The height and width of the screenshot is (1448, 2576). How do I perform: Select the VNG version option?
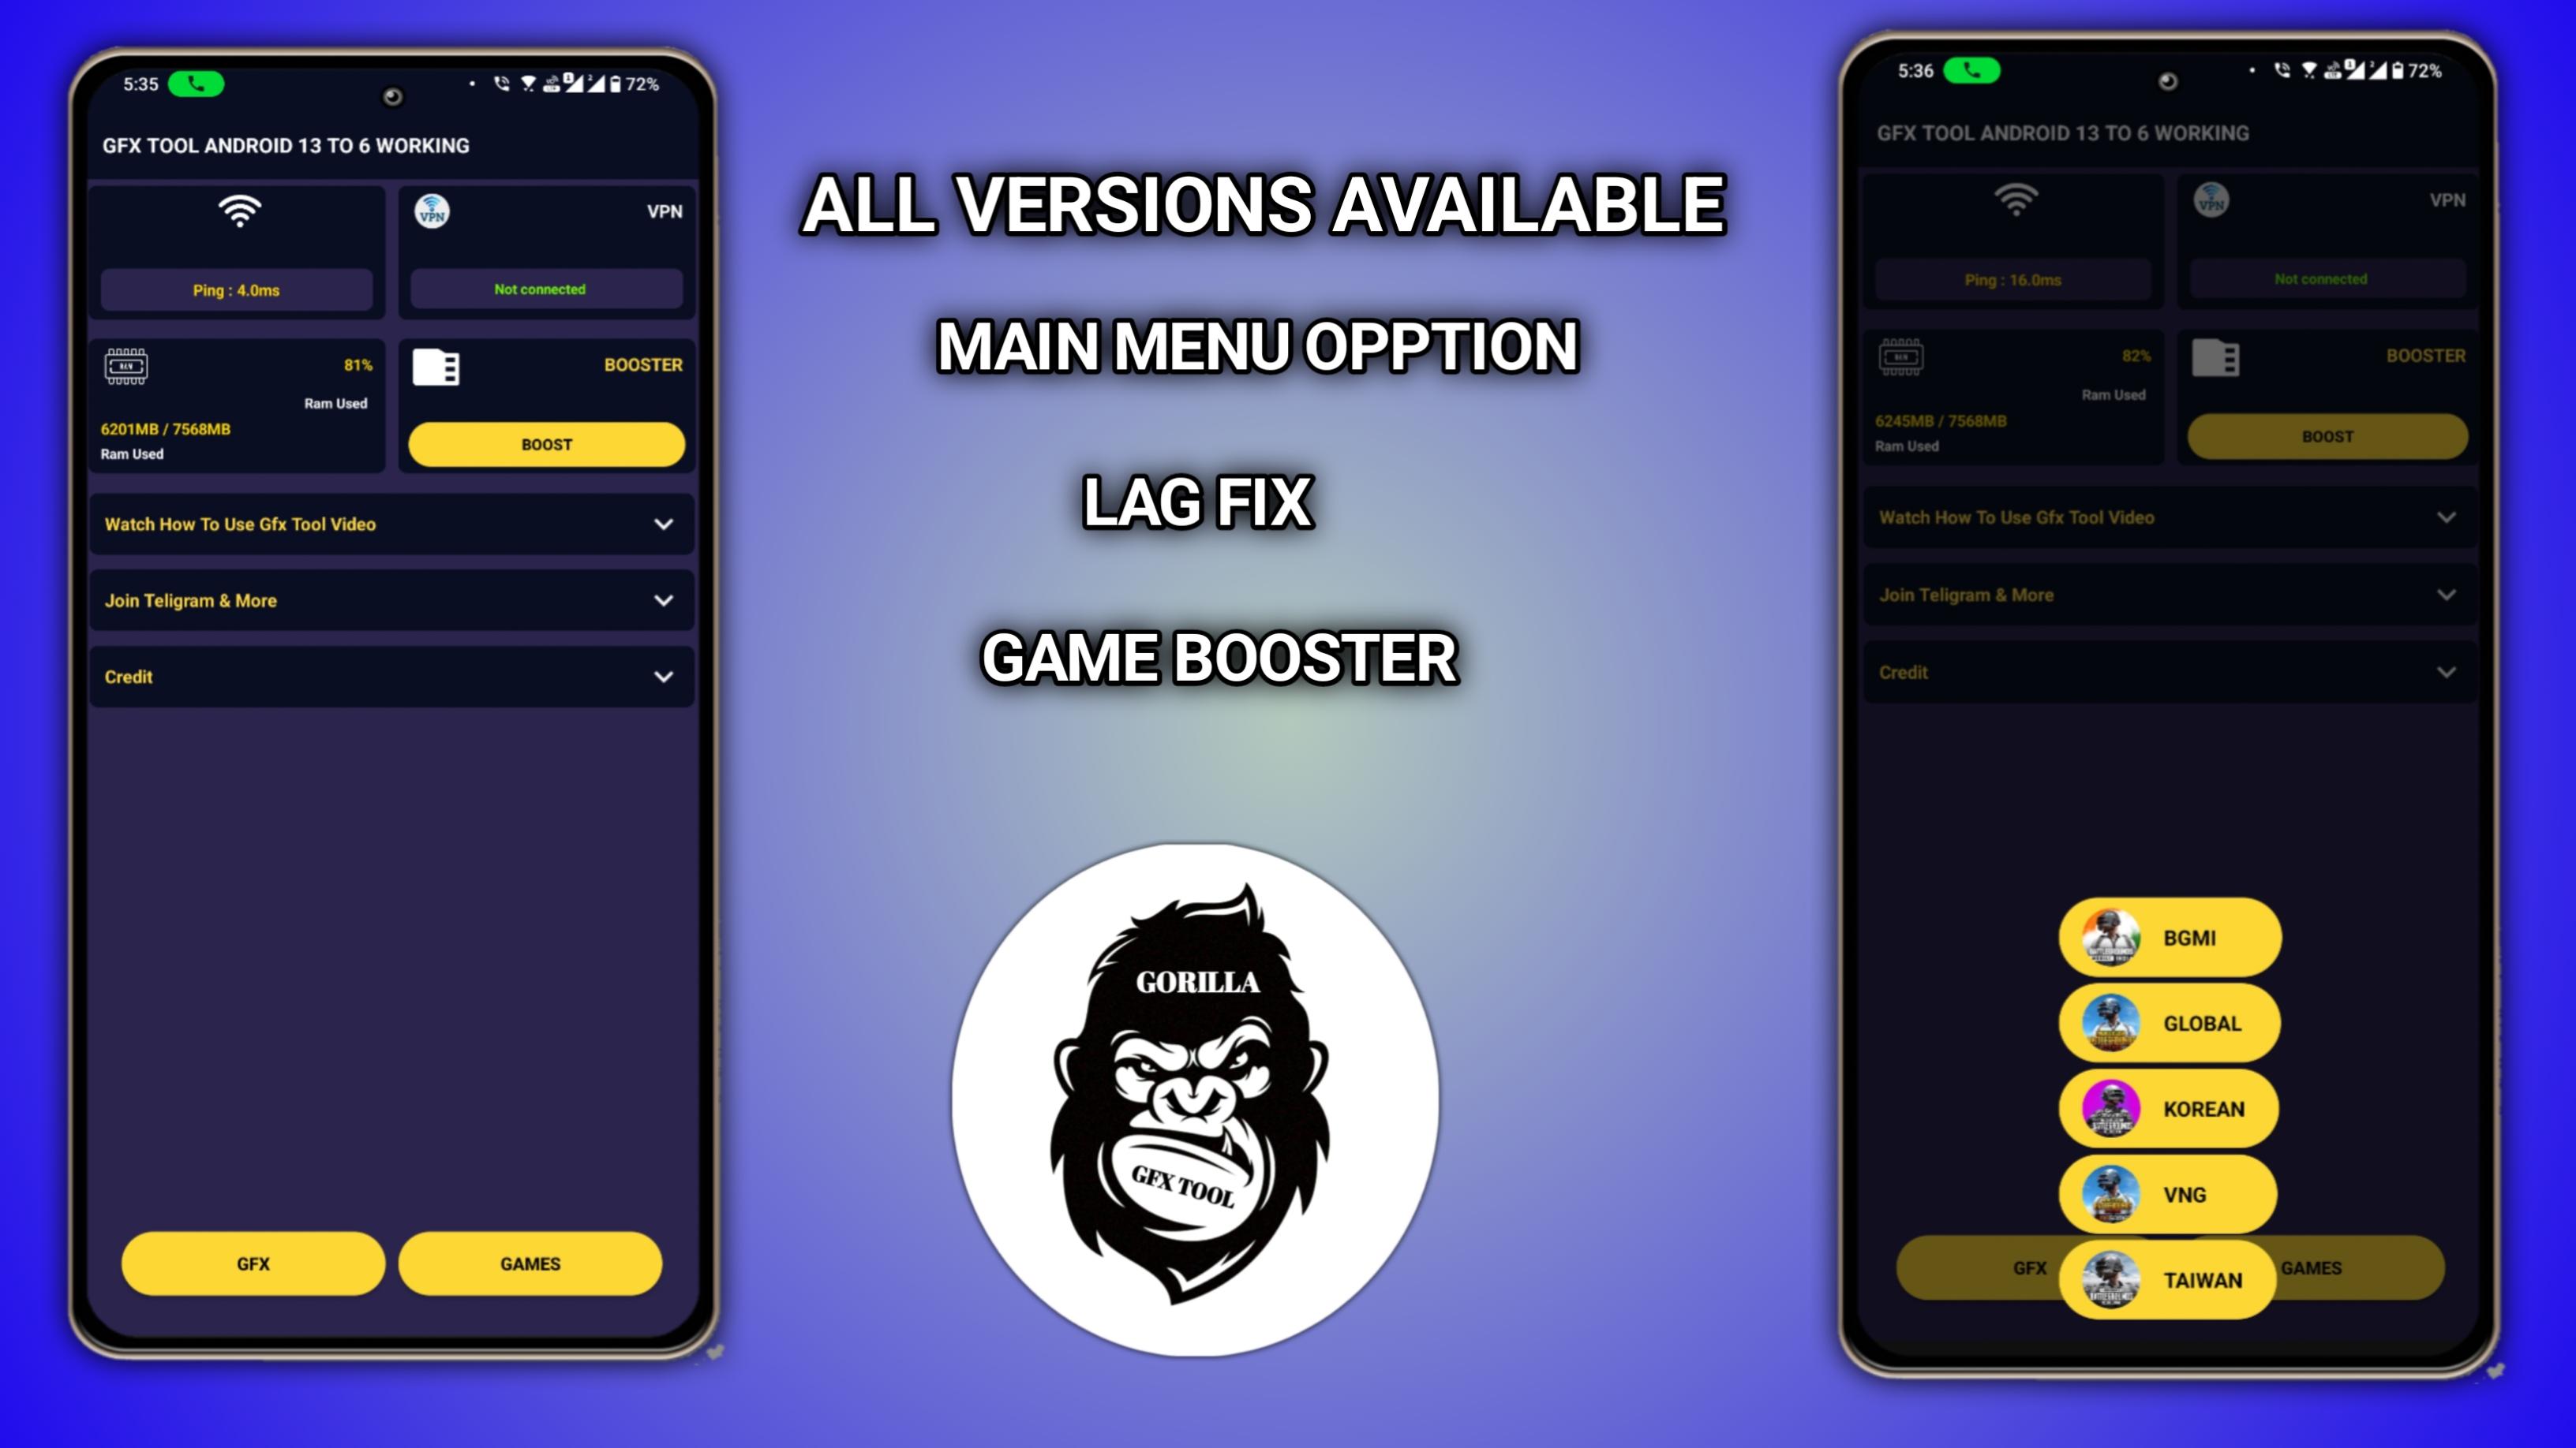2171,1193
